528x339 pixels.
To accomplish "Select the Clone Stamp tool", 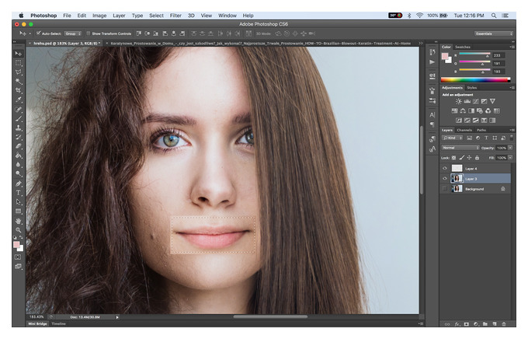I will click(x=18, y=128).
